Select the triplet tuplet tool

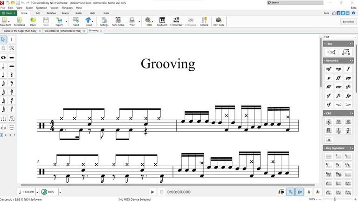coord(3,119)
